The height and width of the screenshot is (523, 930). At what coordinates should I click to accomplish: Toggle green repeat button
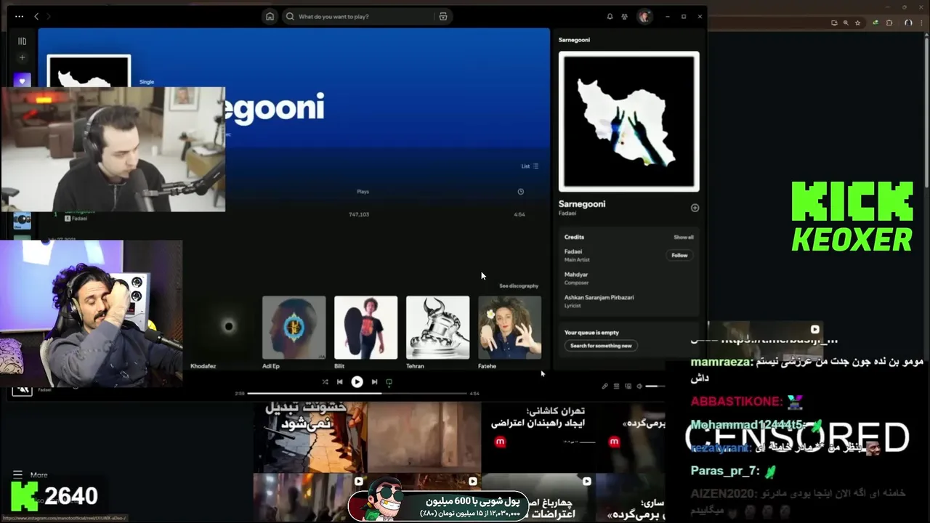click(389, 382)
